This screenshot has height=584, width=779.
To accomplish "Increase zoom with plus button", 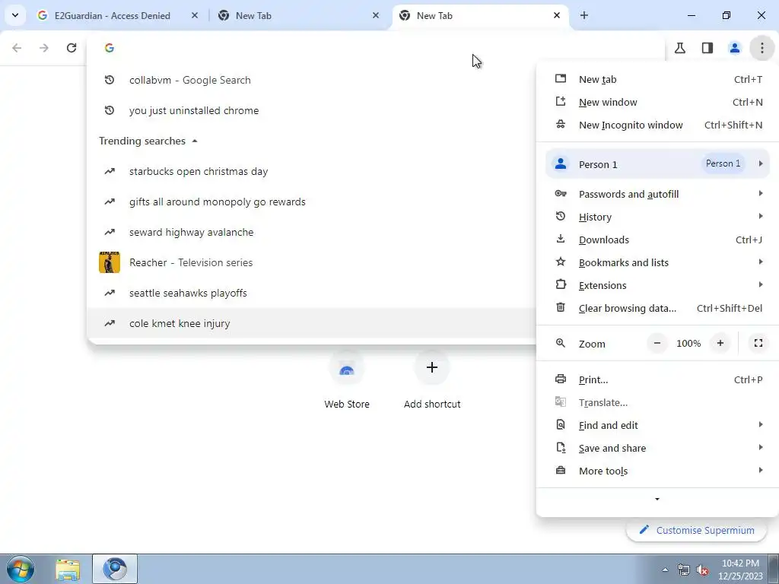I will [x=720, y=343].
